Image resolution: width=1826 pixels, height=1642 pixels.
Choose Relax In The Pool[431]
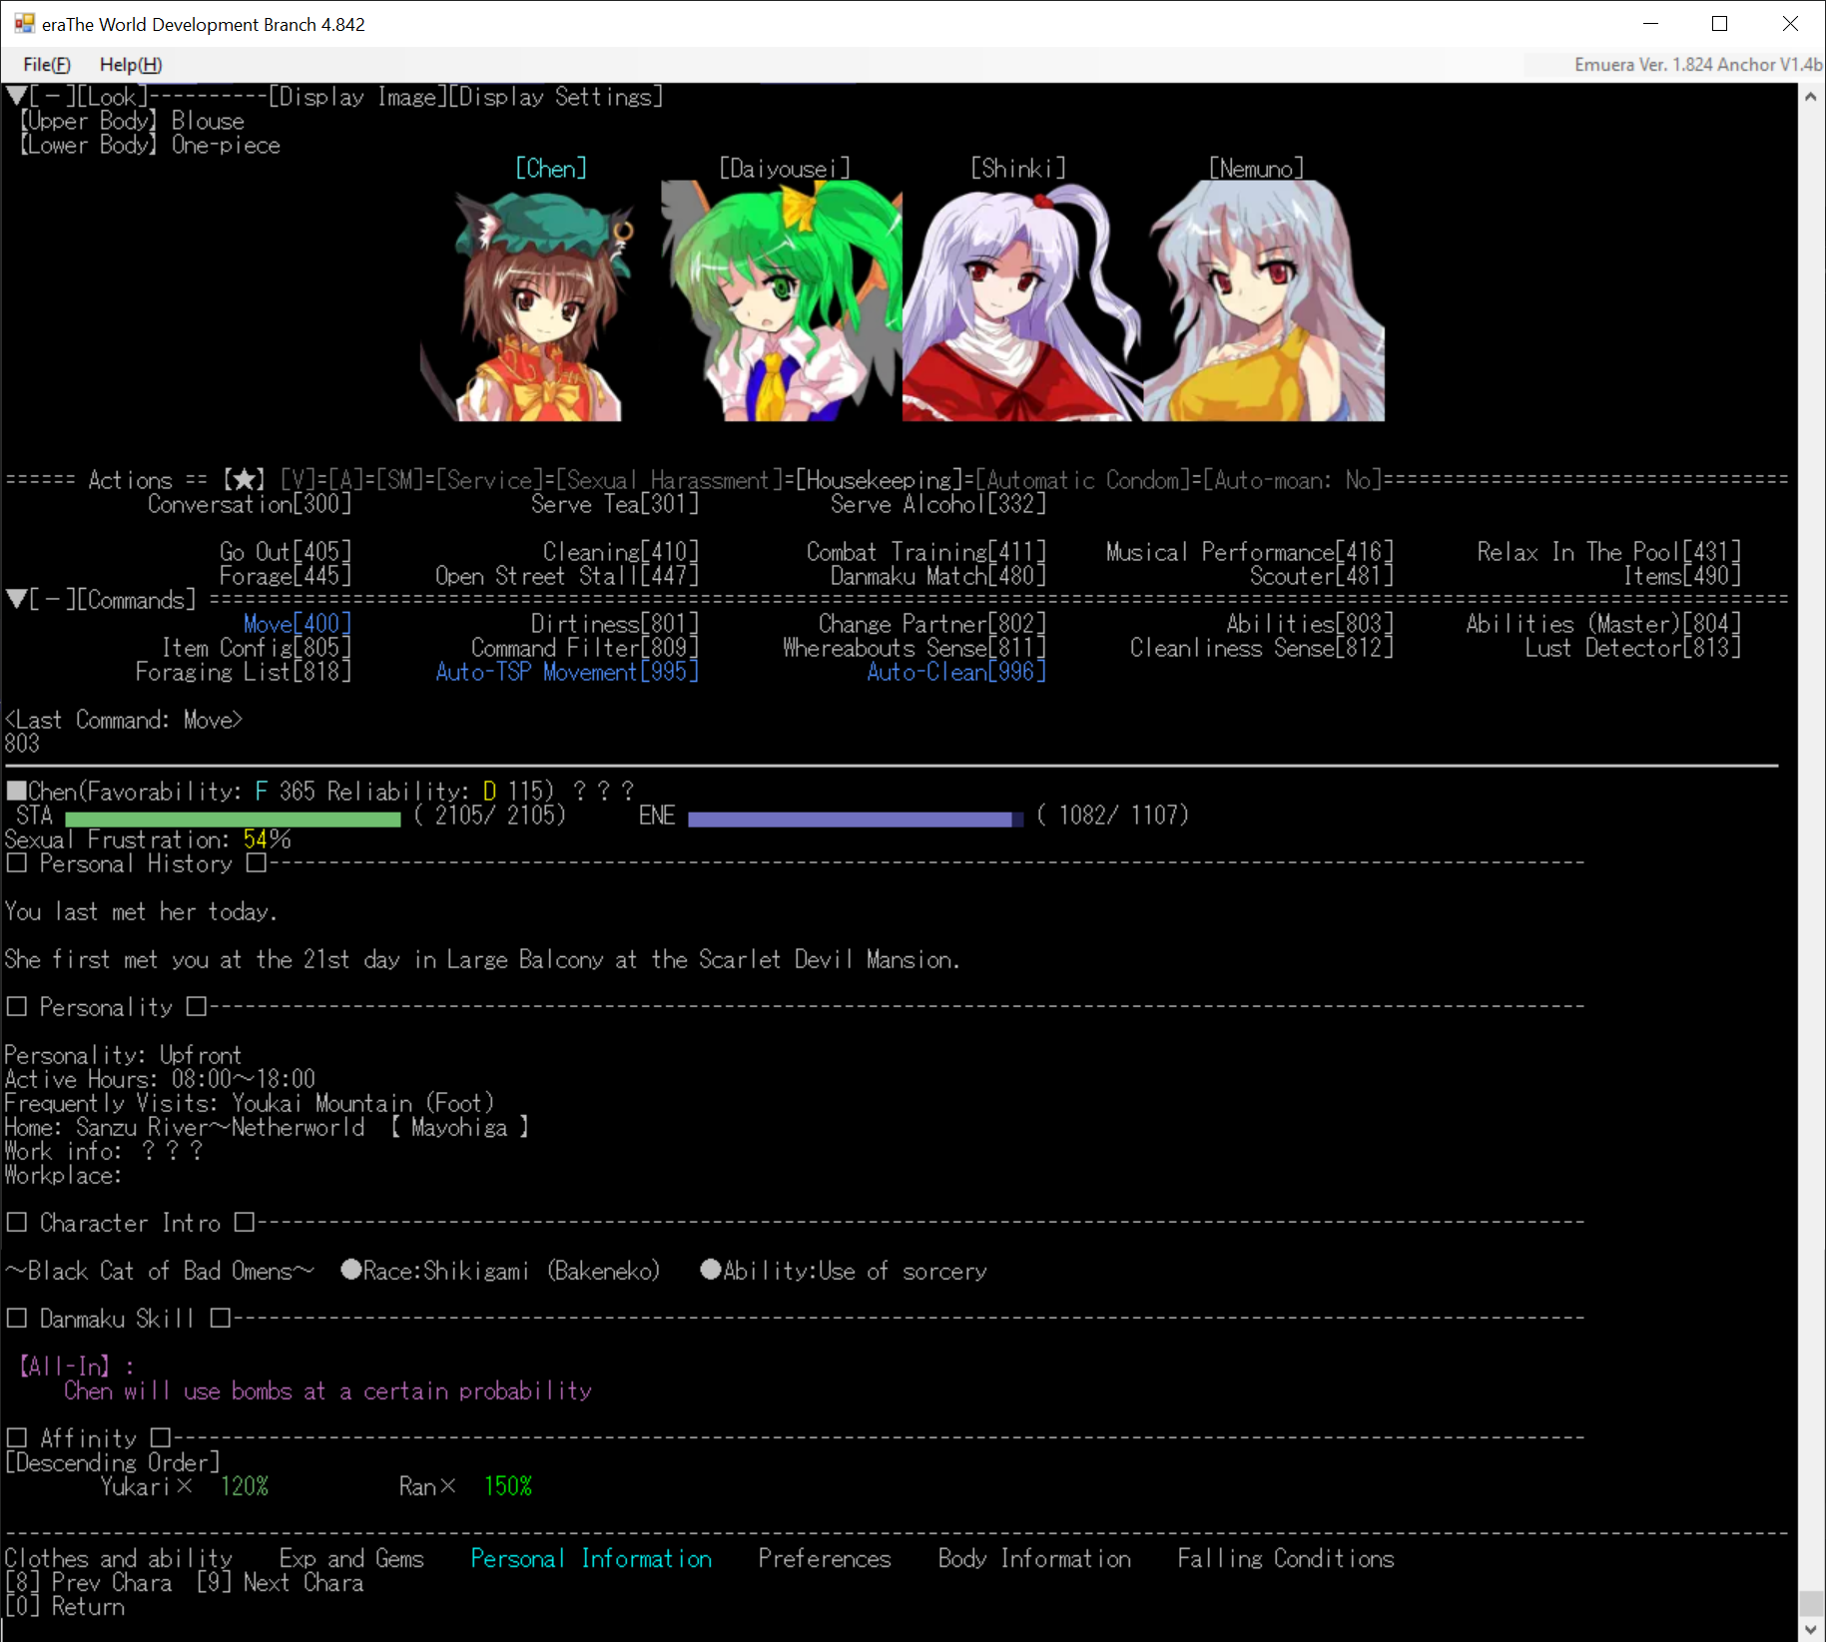(1609, 552)
